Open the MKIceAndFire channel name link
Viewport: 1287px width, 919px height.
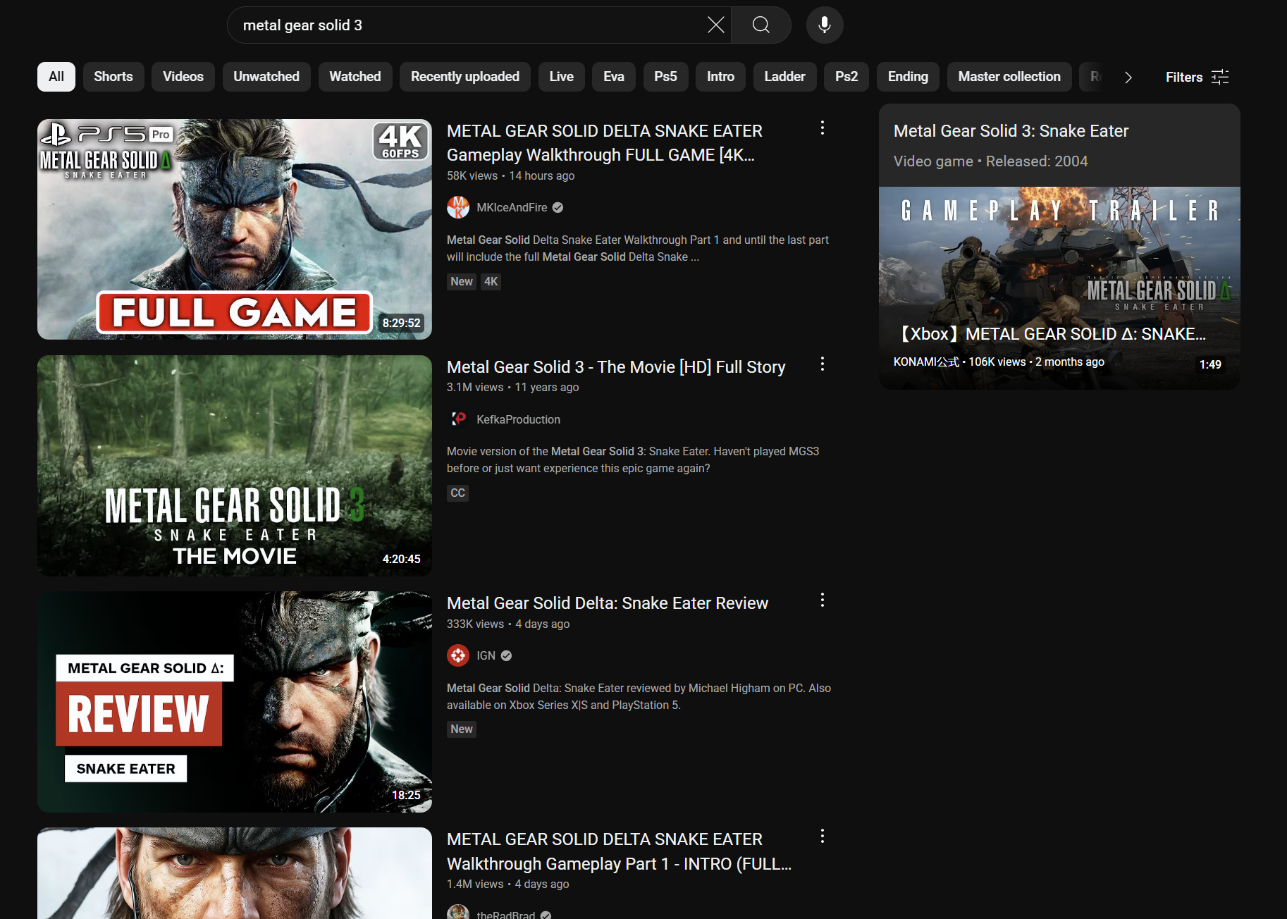click(x=512, y=207)
